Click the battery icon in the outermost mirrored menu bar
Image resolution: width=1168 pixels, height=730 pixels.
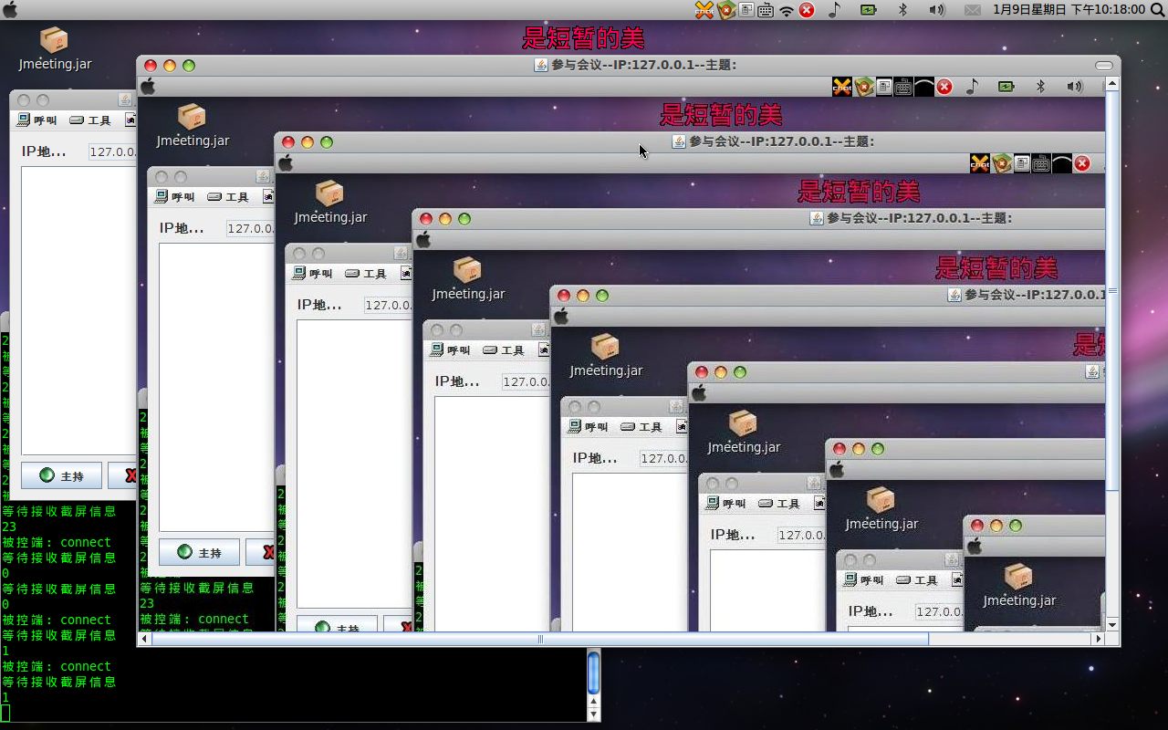(x=1006, y=87)
